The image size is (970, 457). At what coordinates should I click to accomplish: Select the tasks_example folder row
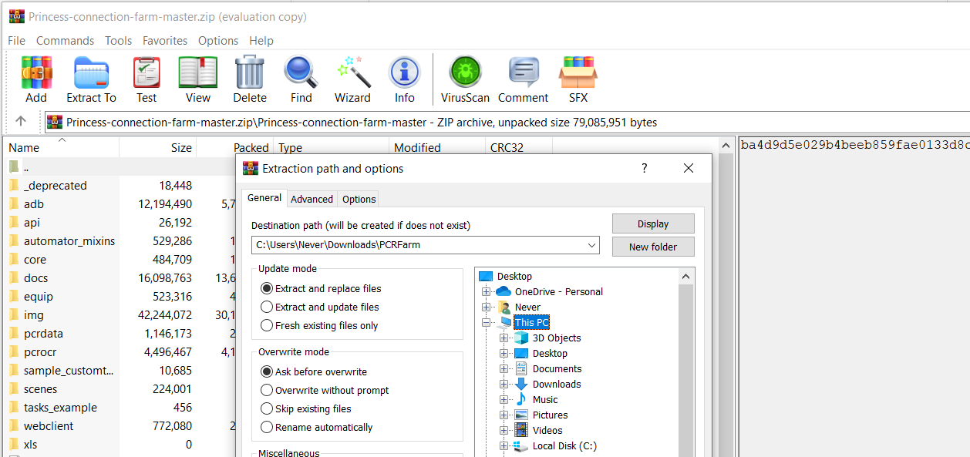click(120, 407)
